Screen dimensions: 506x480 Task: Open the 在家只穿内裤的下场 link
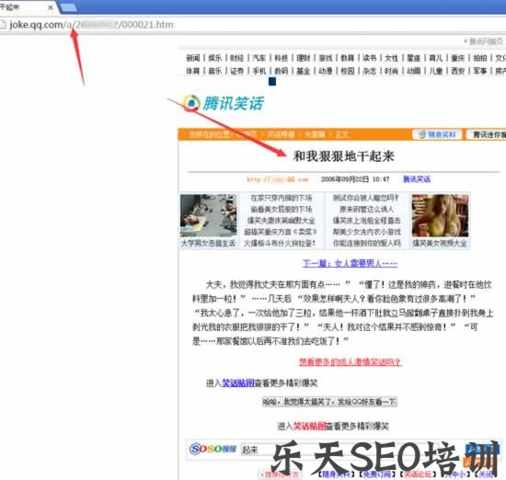click(x=282, y=198)
